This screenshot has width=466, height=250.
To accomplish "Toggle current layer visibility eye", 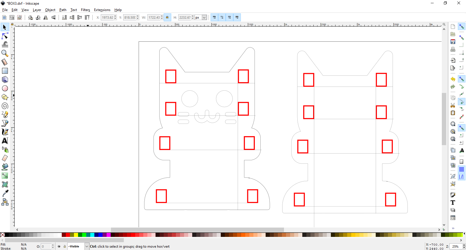I will [59, 247].
